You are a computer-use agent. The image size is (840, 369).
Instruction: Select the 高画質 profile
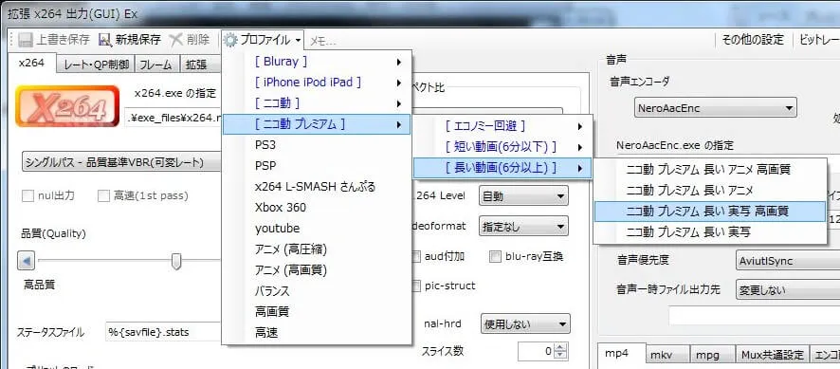pyautogui.click(x=318, y=312)
